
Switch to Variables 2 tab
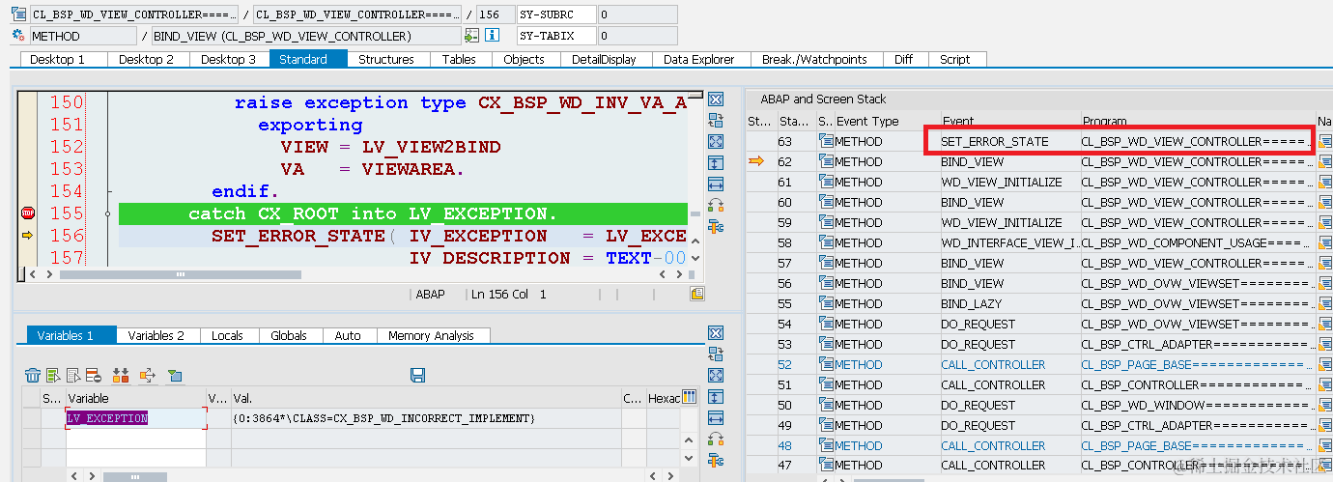tap(156, 335)
